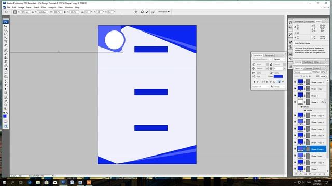Toggle visibility of the selected highlighted layer
This screenshot has width=332, height=186.
click(x=295, y=149)
